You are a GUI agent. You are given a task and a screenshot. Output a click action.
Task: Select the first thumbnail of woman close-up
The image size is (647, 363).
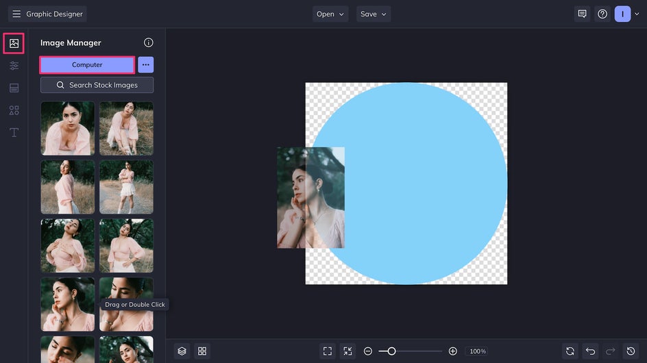tap(68, 129)
